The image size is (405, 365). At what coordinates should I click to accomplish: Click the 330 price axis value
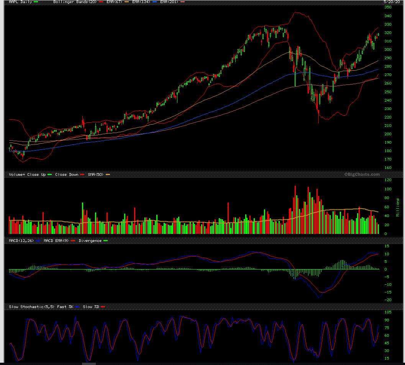[388, 24]
